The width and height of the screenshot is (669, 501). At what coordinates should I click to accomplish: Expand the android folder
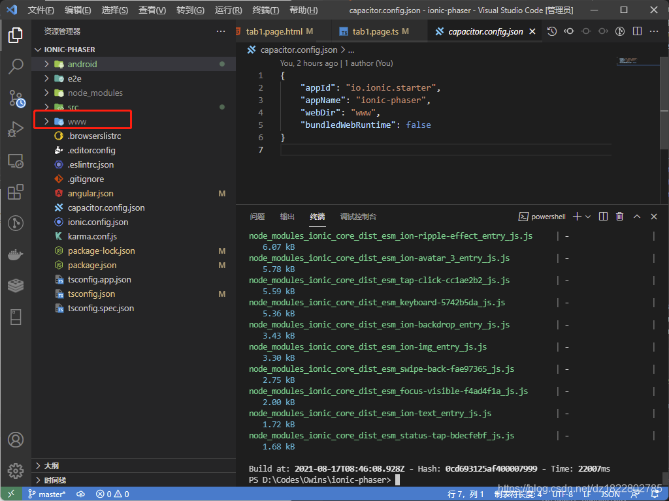pyautogui.click(x=82, y=64)
